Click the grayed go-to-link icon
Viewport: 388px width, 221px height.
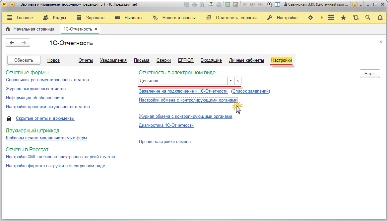(x=219, y=4)
